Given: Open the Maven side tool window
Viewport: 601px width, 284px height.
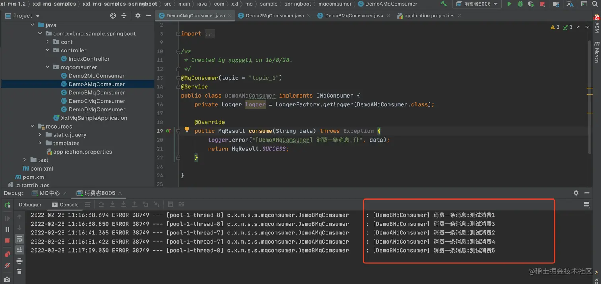Looking at the screenshot, I should pos(597,52).
